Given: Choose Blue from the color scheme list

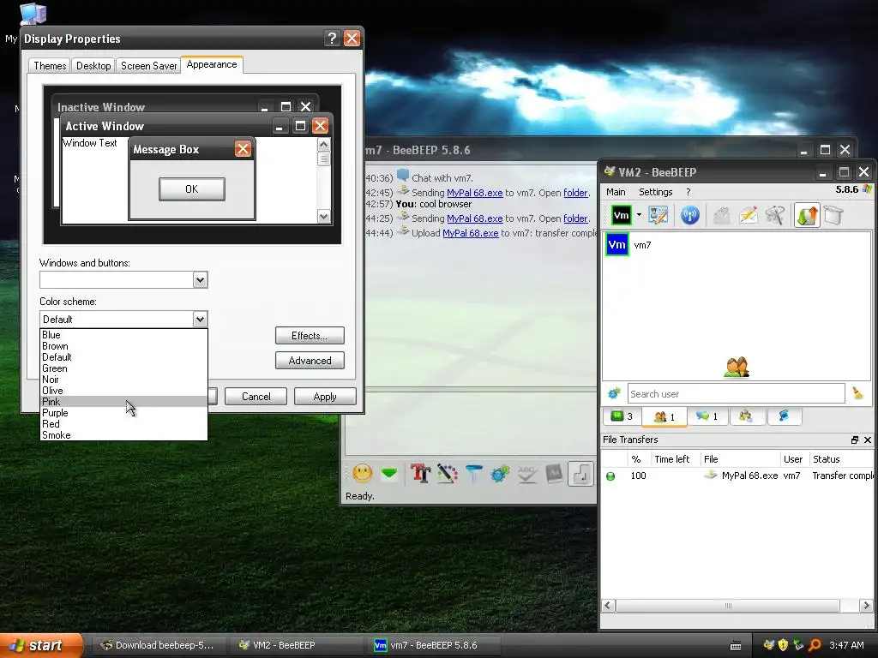Looking at the screenshot, I should (x=123, y=335).
